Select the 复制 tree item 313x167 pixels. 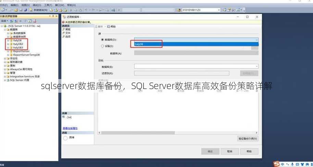coord(13,65)
